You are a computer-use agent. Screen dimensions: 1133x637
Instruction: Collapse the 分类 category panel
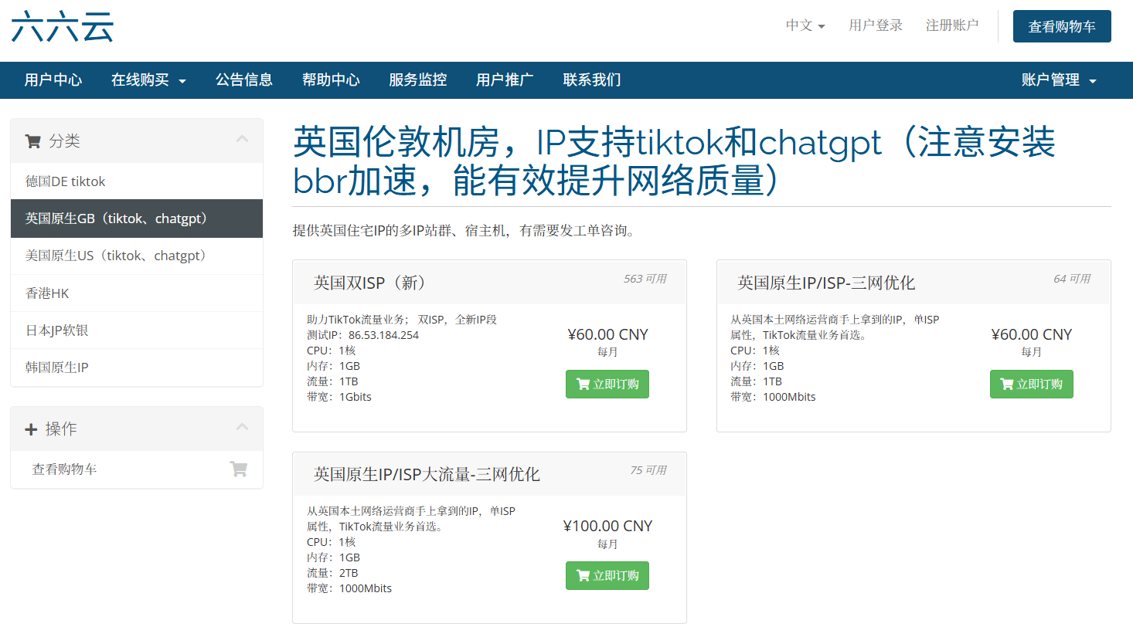tap(242, 141)
